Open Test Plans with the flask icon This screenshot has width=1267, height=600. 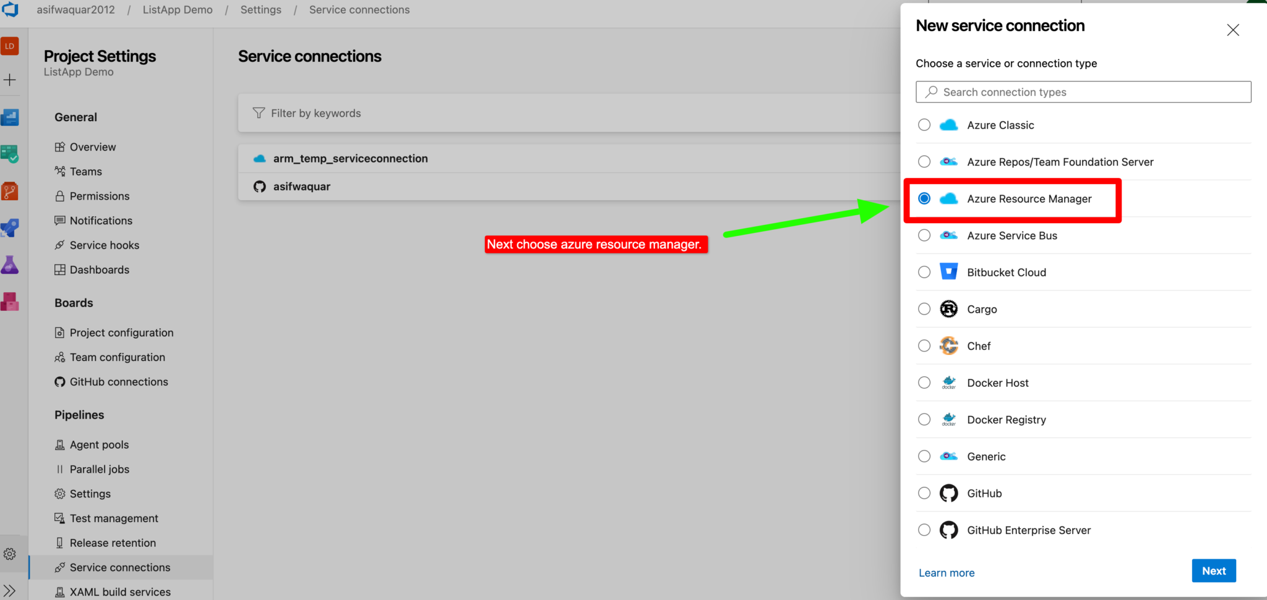(10, 264)
